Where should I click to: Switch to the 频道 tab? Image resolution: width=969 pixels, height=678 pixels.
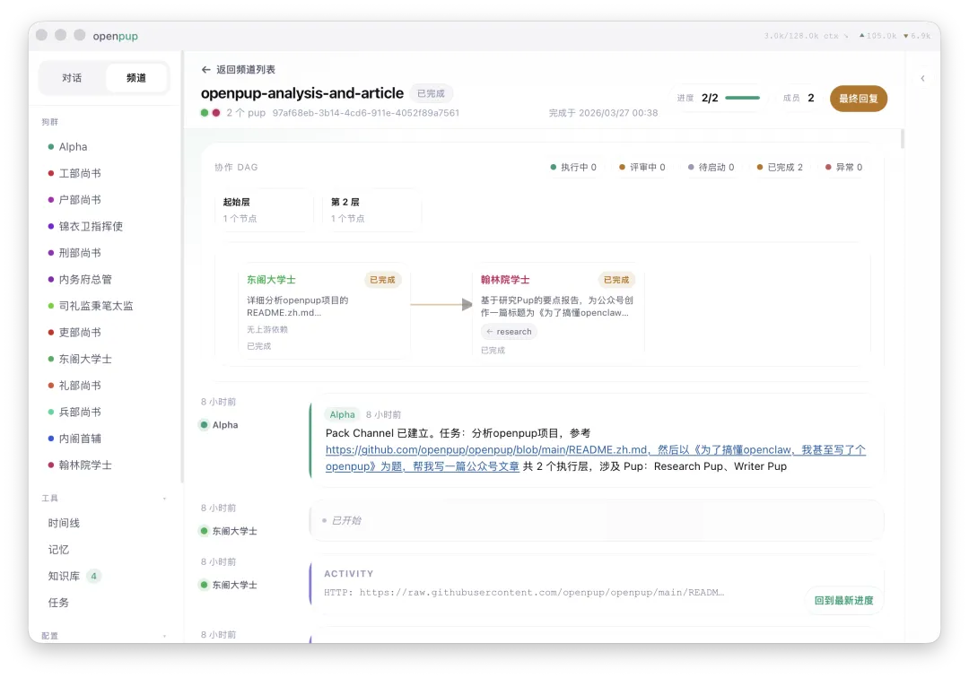(x=136, y=78)
